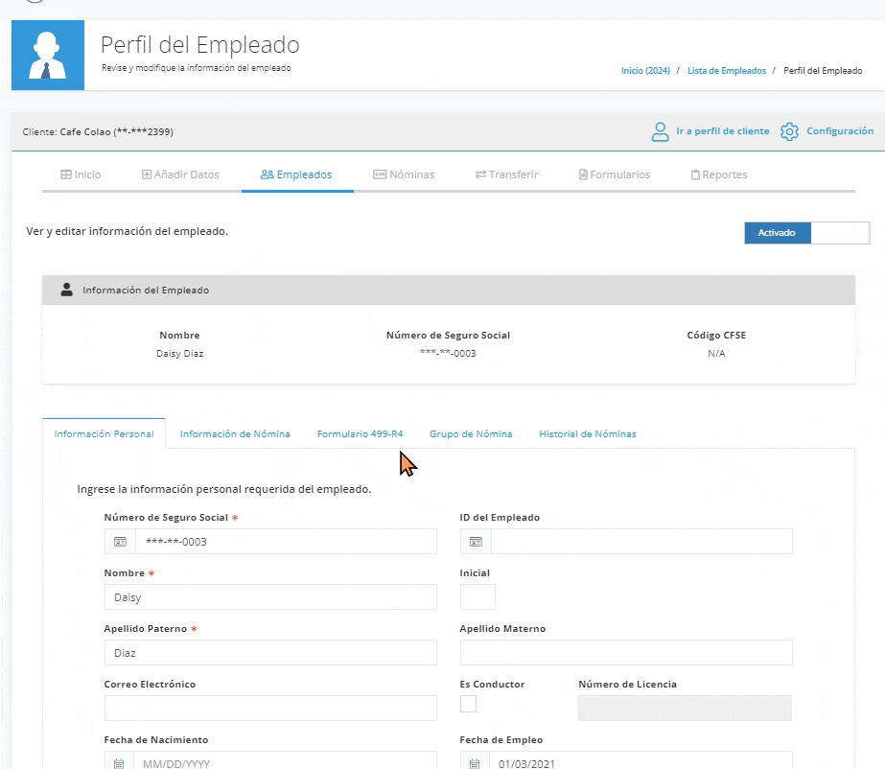Click the calendar icon for Fecha de Nacimiento

tap(119, 763)
